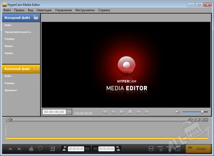Click the invert selection icon
Viewport: 214px width, 156px height.
pos(52,149)
